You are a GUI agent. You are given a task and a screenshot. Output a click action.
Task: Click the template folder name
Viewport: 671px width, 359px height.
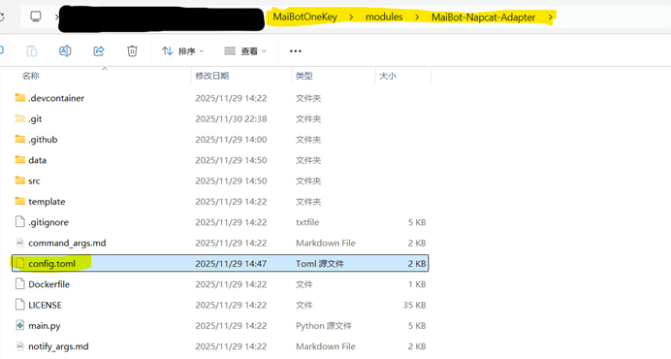click(47, 202)
